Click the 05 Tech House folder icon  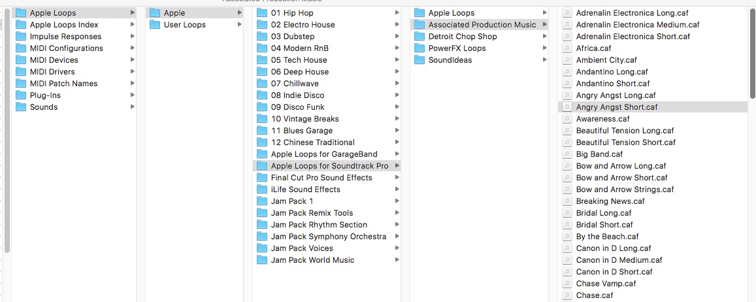[262, 60]
